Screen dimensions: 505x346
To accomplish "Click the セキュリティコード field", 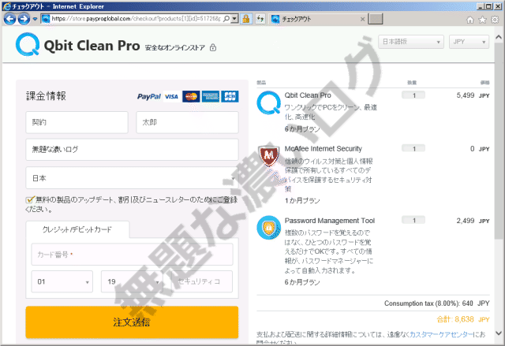I will coord(202,281).
